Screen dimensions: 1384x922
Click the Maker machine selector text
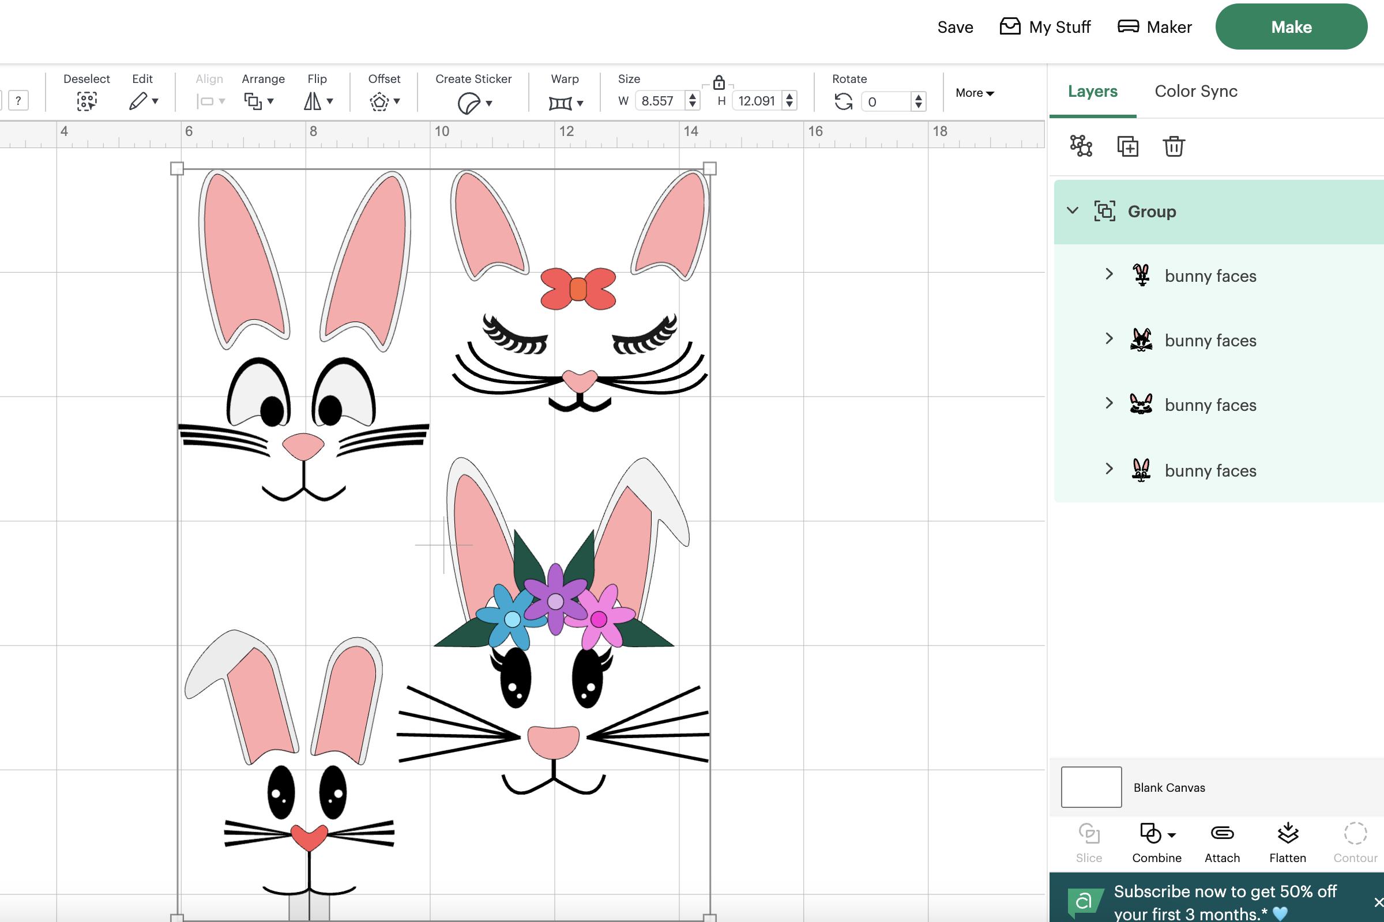(x=1169, y=27)
